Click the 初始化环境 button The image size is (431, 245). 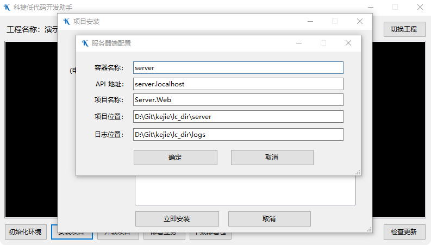click(x=24, y=232)
